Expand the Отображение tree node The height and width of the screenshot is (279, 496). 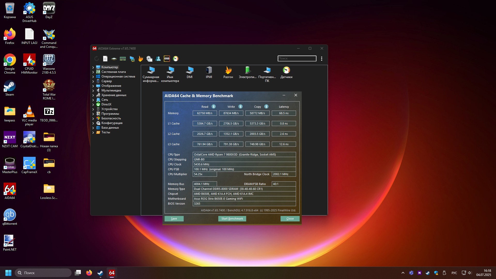click(x=93, y=86)
